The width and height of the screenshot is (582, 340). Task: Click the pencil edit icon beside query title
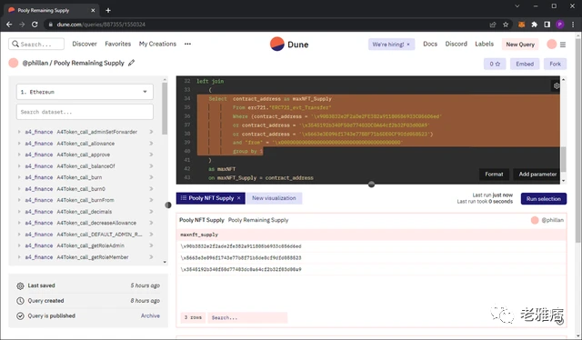pos(131,63)
